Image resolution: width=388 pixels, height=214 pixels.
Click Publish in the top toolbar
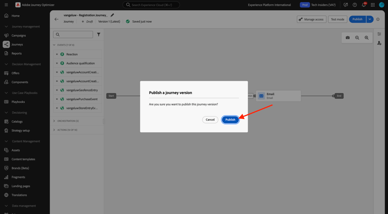click(x=357, y=19)
